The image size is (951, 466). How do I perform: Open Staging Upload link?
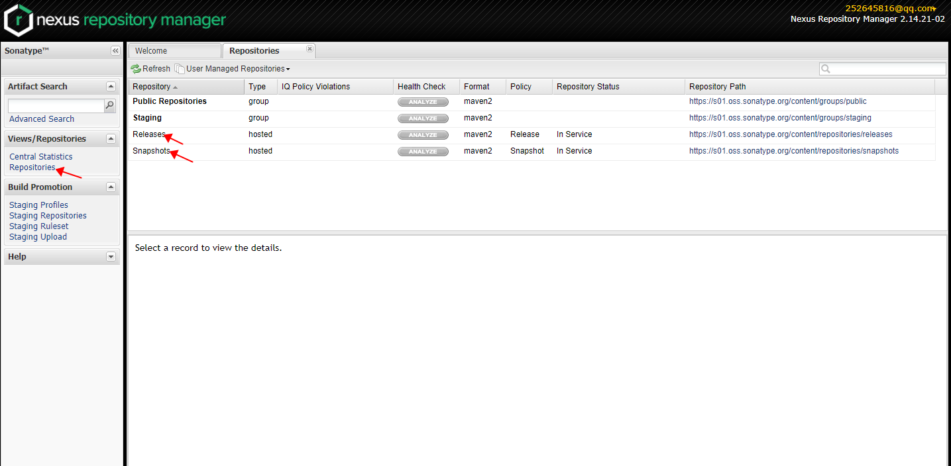[38, 237]
